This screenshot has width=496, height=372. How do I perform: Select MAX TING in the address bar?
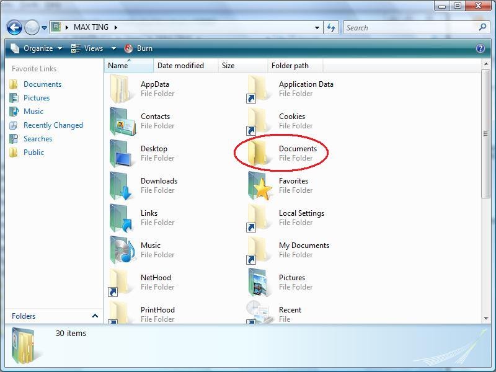[91, 27]
